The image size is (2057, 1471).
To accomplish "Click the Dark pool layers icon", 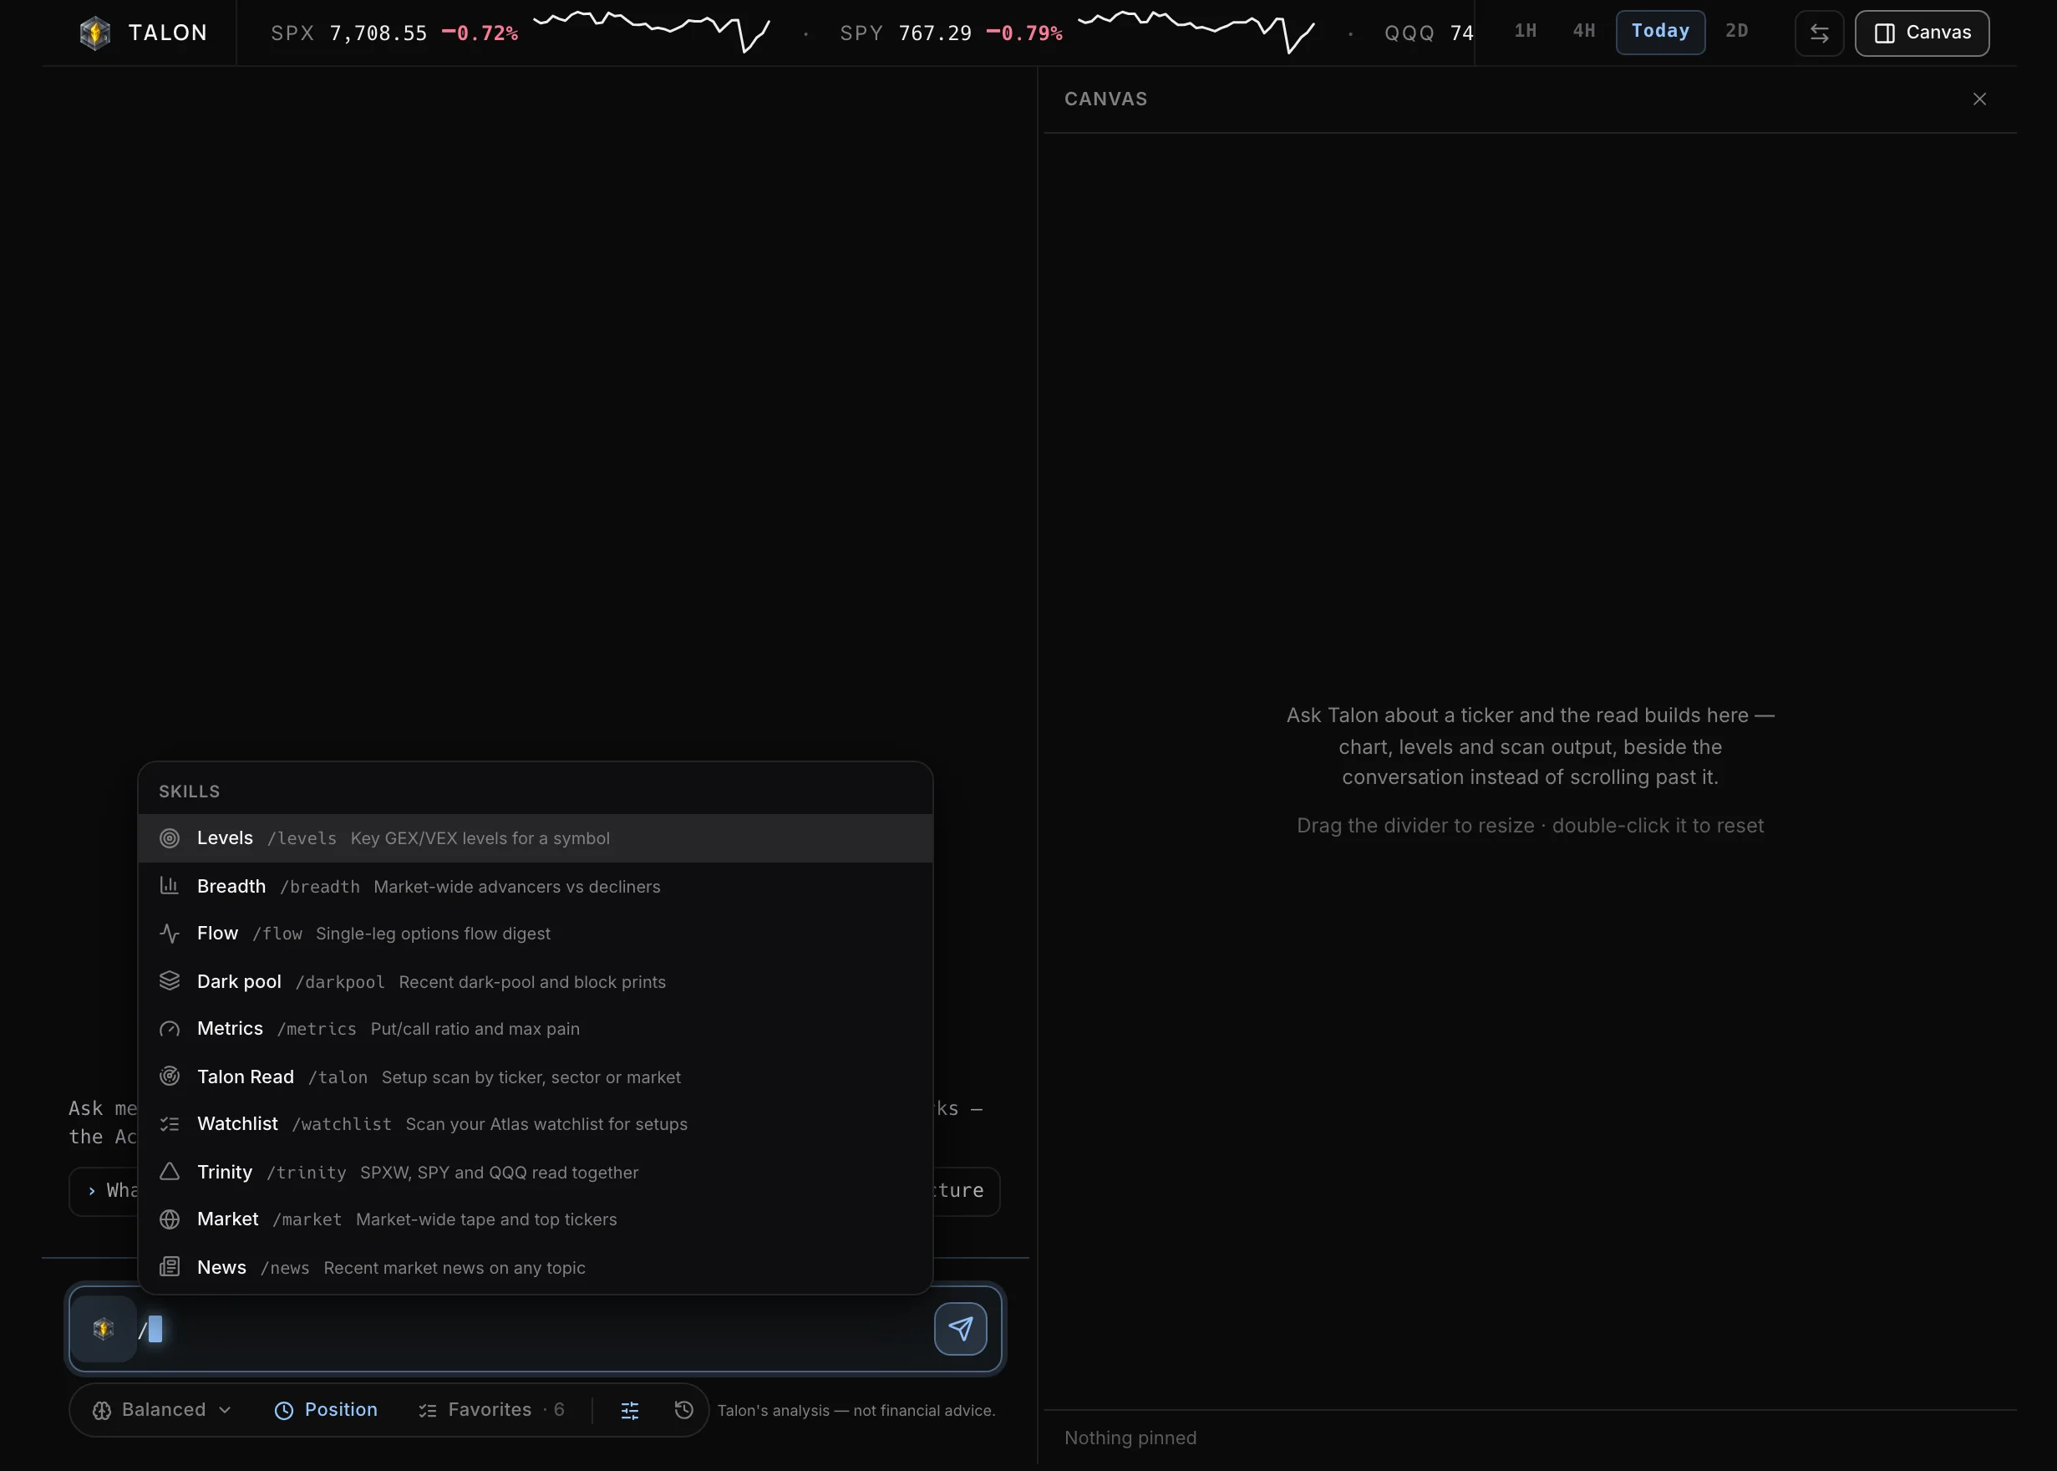I will pos(170,981).
